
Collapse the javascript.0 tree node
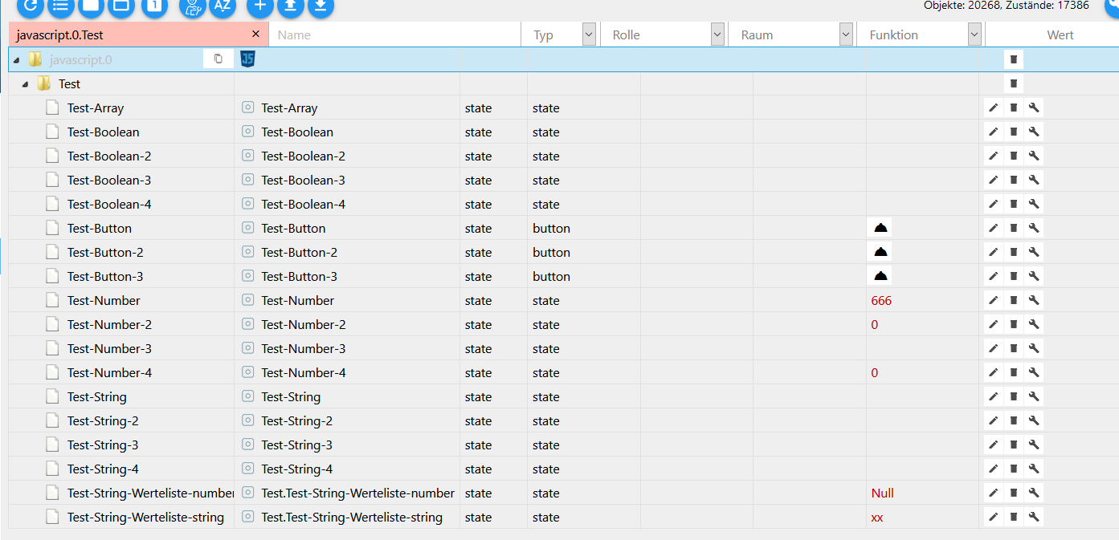tap(16, 60)
